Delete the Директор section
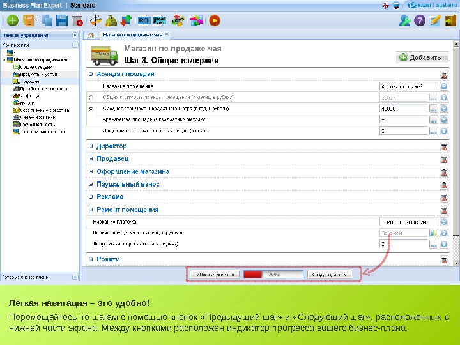The height and width of the screenshot is (345, 460). 444,146
